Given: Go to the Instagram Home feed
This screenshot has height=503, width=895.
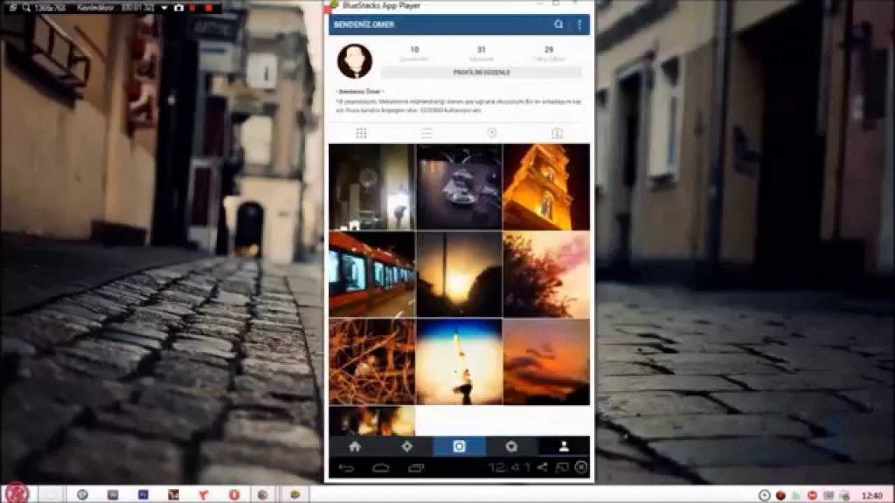Looking at the screenshot, I should (353, 445).
